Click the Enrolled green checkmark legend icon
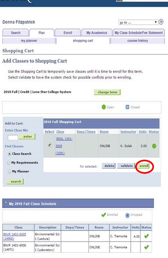The height and width of the screenshot is (258, 168). [x=103, y=215]
